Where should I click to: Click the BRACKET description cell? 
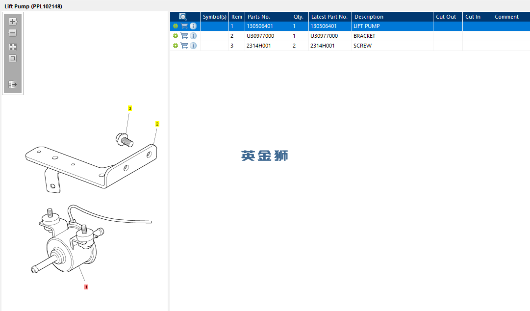click(392, 36)
